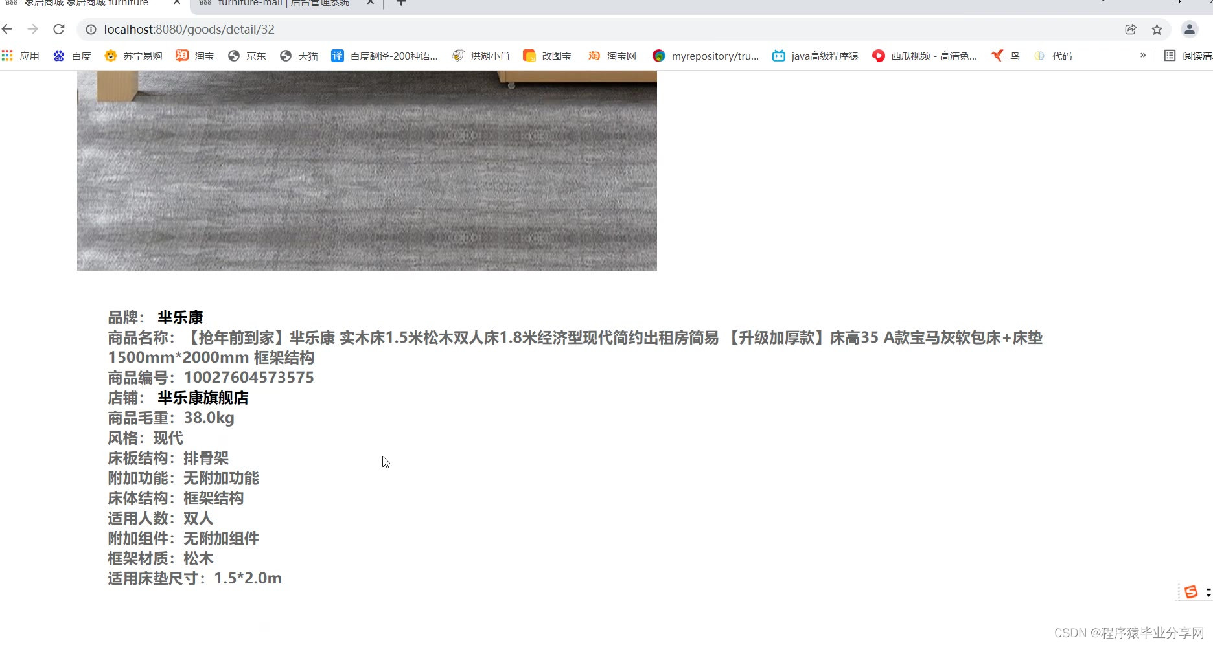Open the 应用 apps bookmark

tap(21, 56)
